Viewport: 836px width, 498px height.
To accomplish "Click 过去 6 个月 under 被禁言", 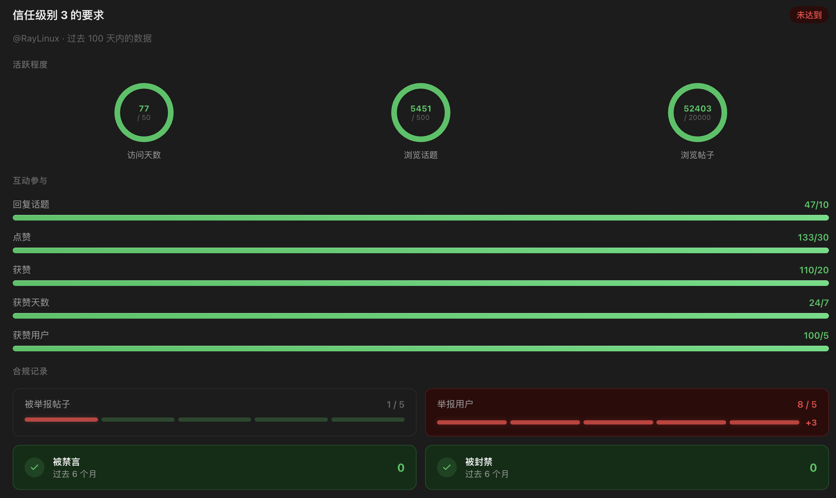I will [75, 474].
